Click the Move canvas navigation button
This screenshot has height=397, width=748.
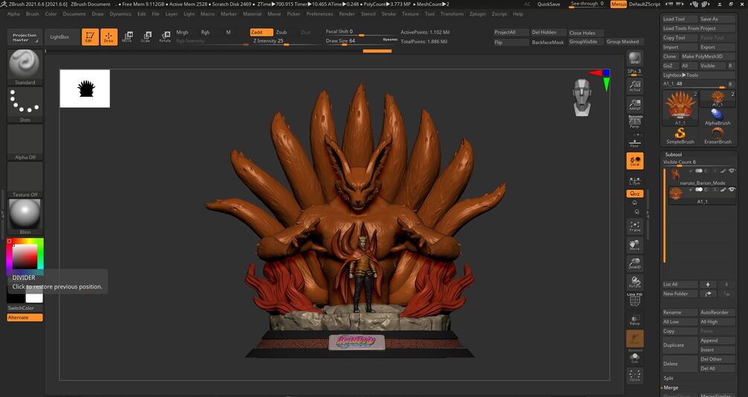coord(634,245)
